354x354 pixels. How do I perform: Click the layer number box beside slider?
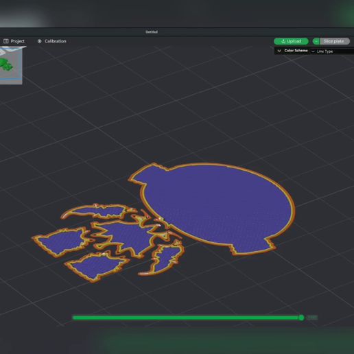coord(312,318)
